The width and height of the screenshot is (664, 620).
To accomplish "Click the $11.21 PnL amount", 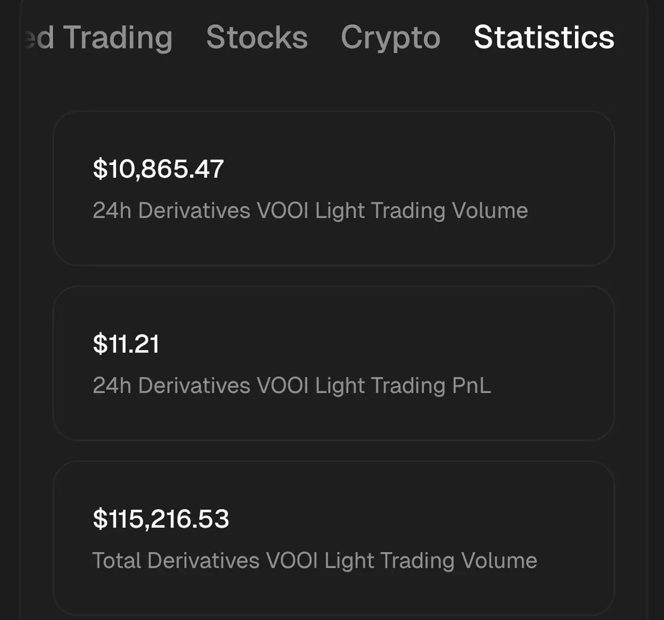I will click(x=126, y=344).
